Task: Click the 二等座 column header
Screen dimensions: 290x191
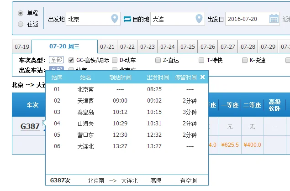Action: coord(252,105)
